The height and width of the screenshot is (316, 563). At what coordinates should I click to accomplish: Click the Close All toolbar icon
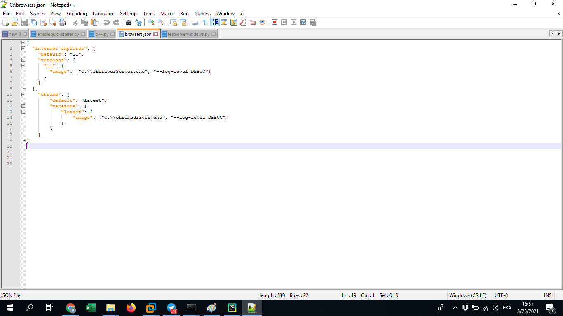tap(53, 22)
